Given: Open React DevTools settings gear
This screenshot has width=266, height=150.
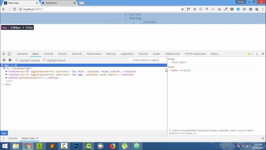Looking at the screenshot, I should 10,60.
